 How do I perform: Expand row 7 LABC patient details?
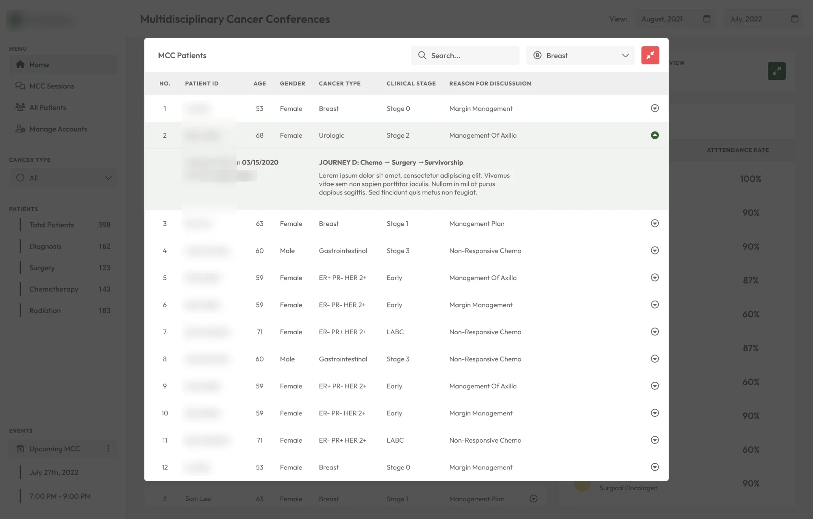pos(654,332)
